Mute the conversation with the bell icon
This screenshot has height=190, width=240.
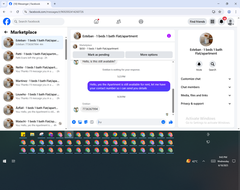[x=199, y=64]
